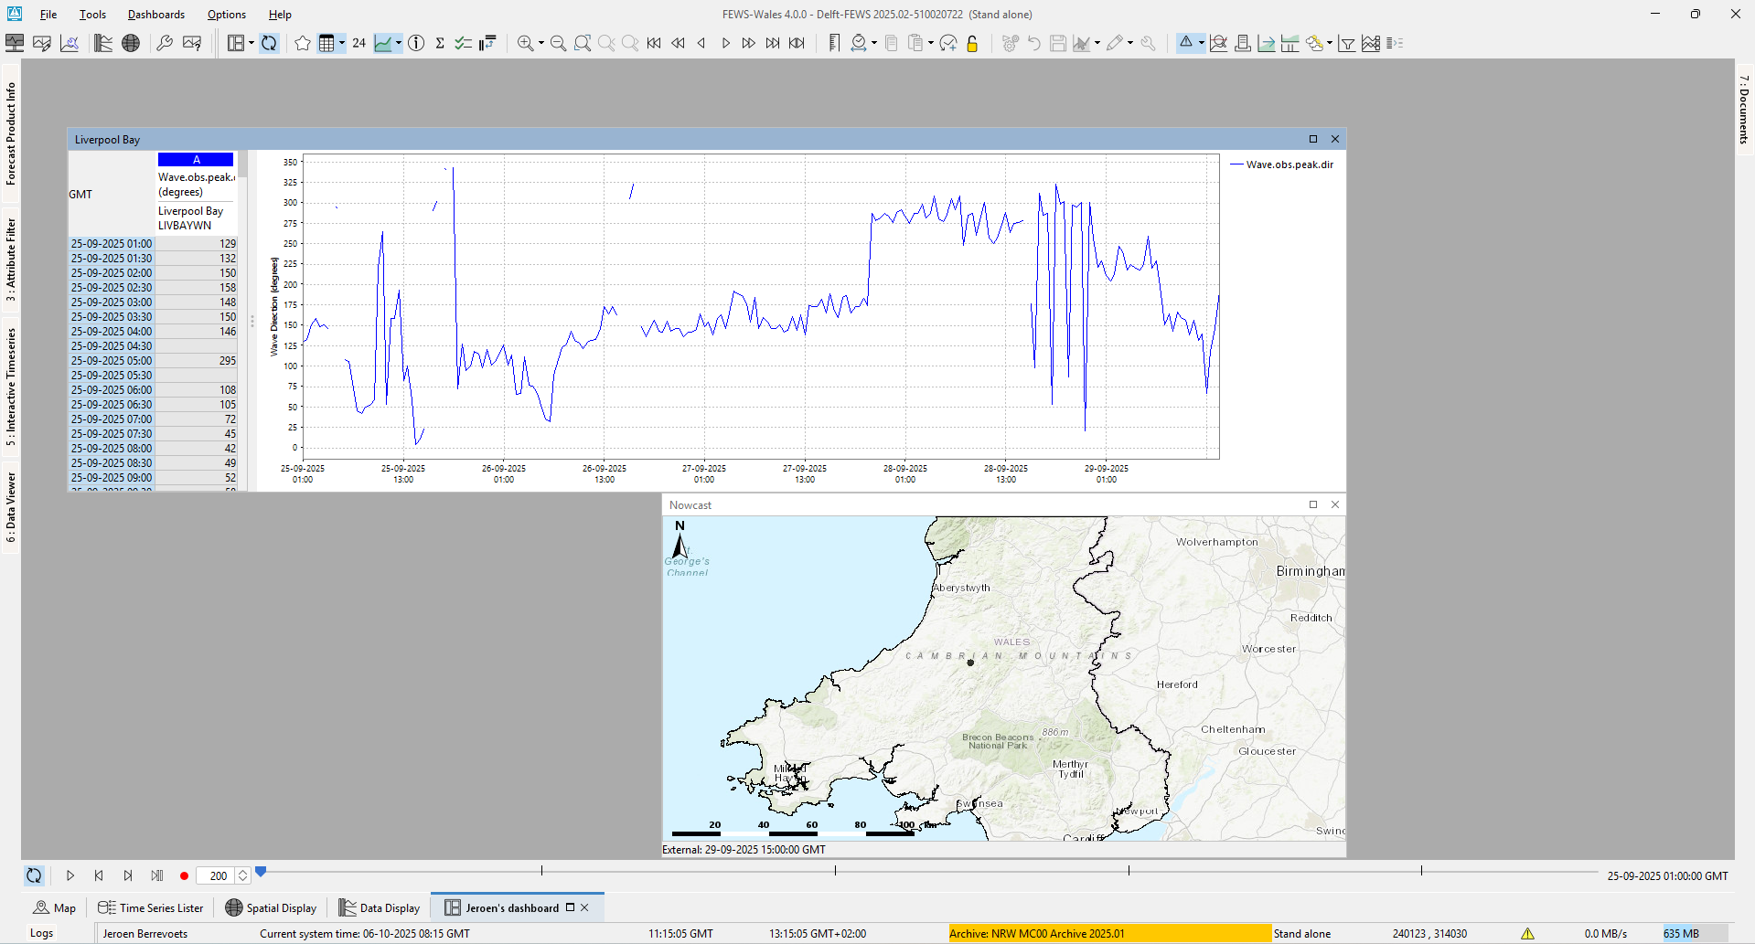Open the chart type dropdown arrow

[x=399, y=43]
